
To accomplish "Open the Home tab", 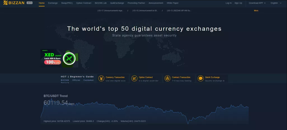I will coord(41,3).
